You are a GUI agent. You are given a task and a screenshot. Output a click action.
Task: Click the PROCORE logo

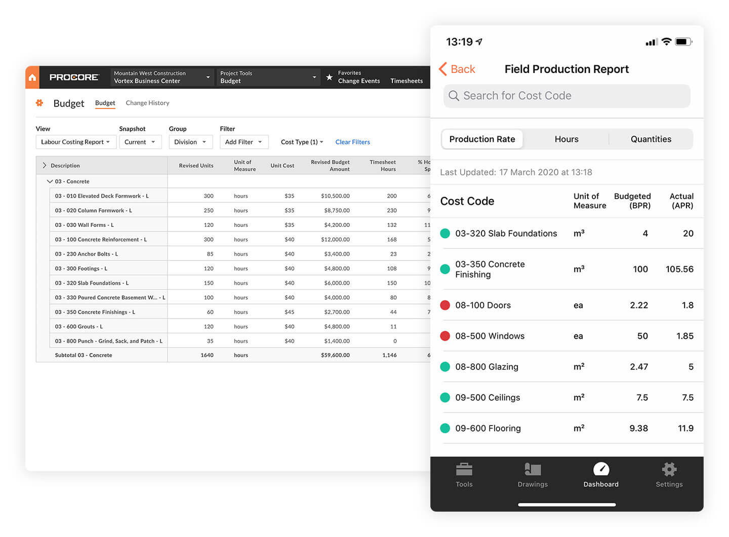[x=74, y=77]
